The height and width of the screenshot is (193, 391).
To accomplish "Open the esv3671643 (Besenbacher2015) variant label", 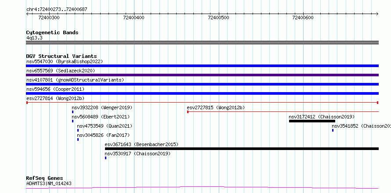I will point(141,144).
